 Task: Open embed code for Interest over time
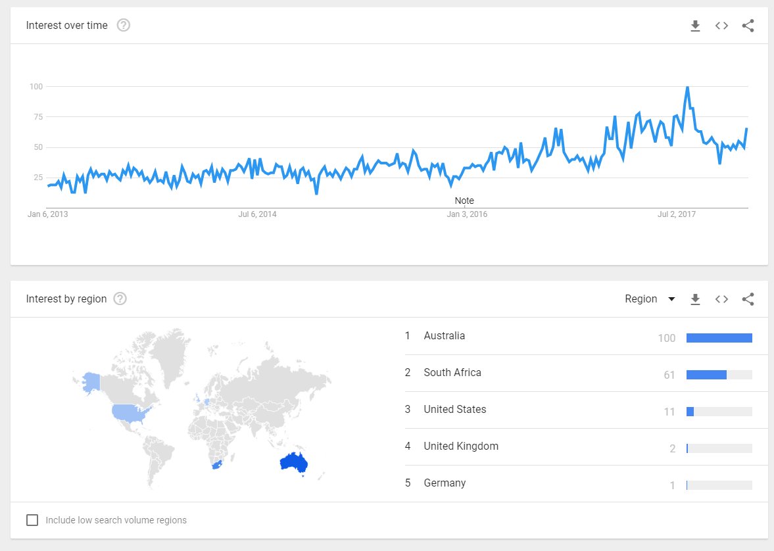pos(721,26)
